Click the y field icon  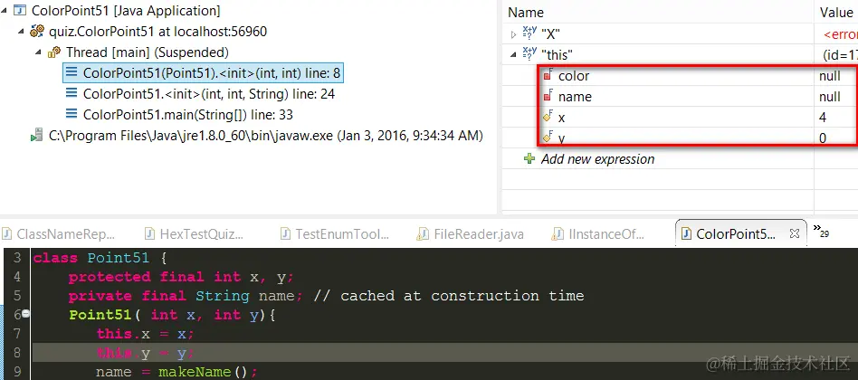(x=548, y=137)
